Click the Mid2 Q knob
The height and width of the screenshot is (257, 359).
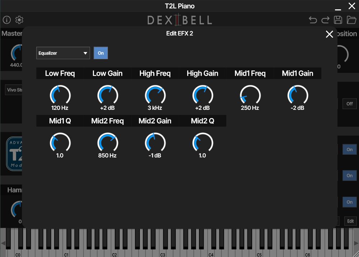point(203,143)
